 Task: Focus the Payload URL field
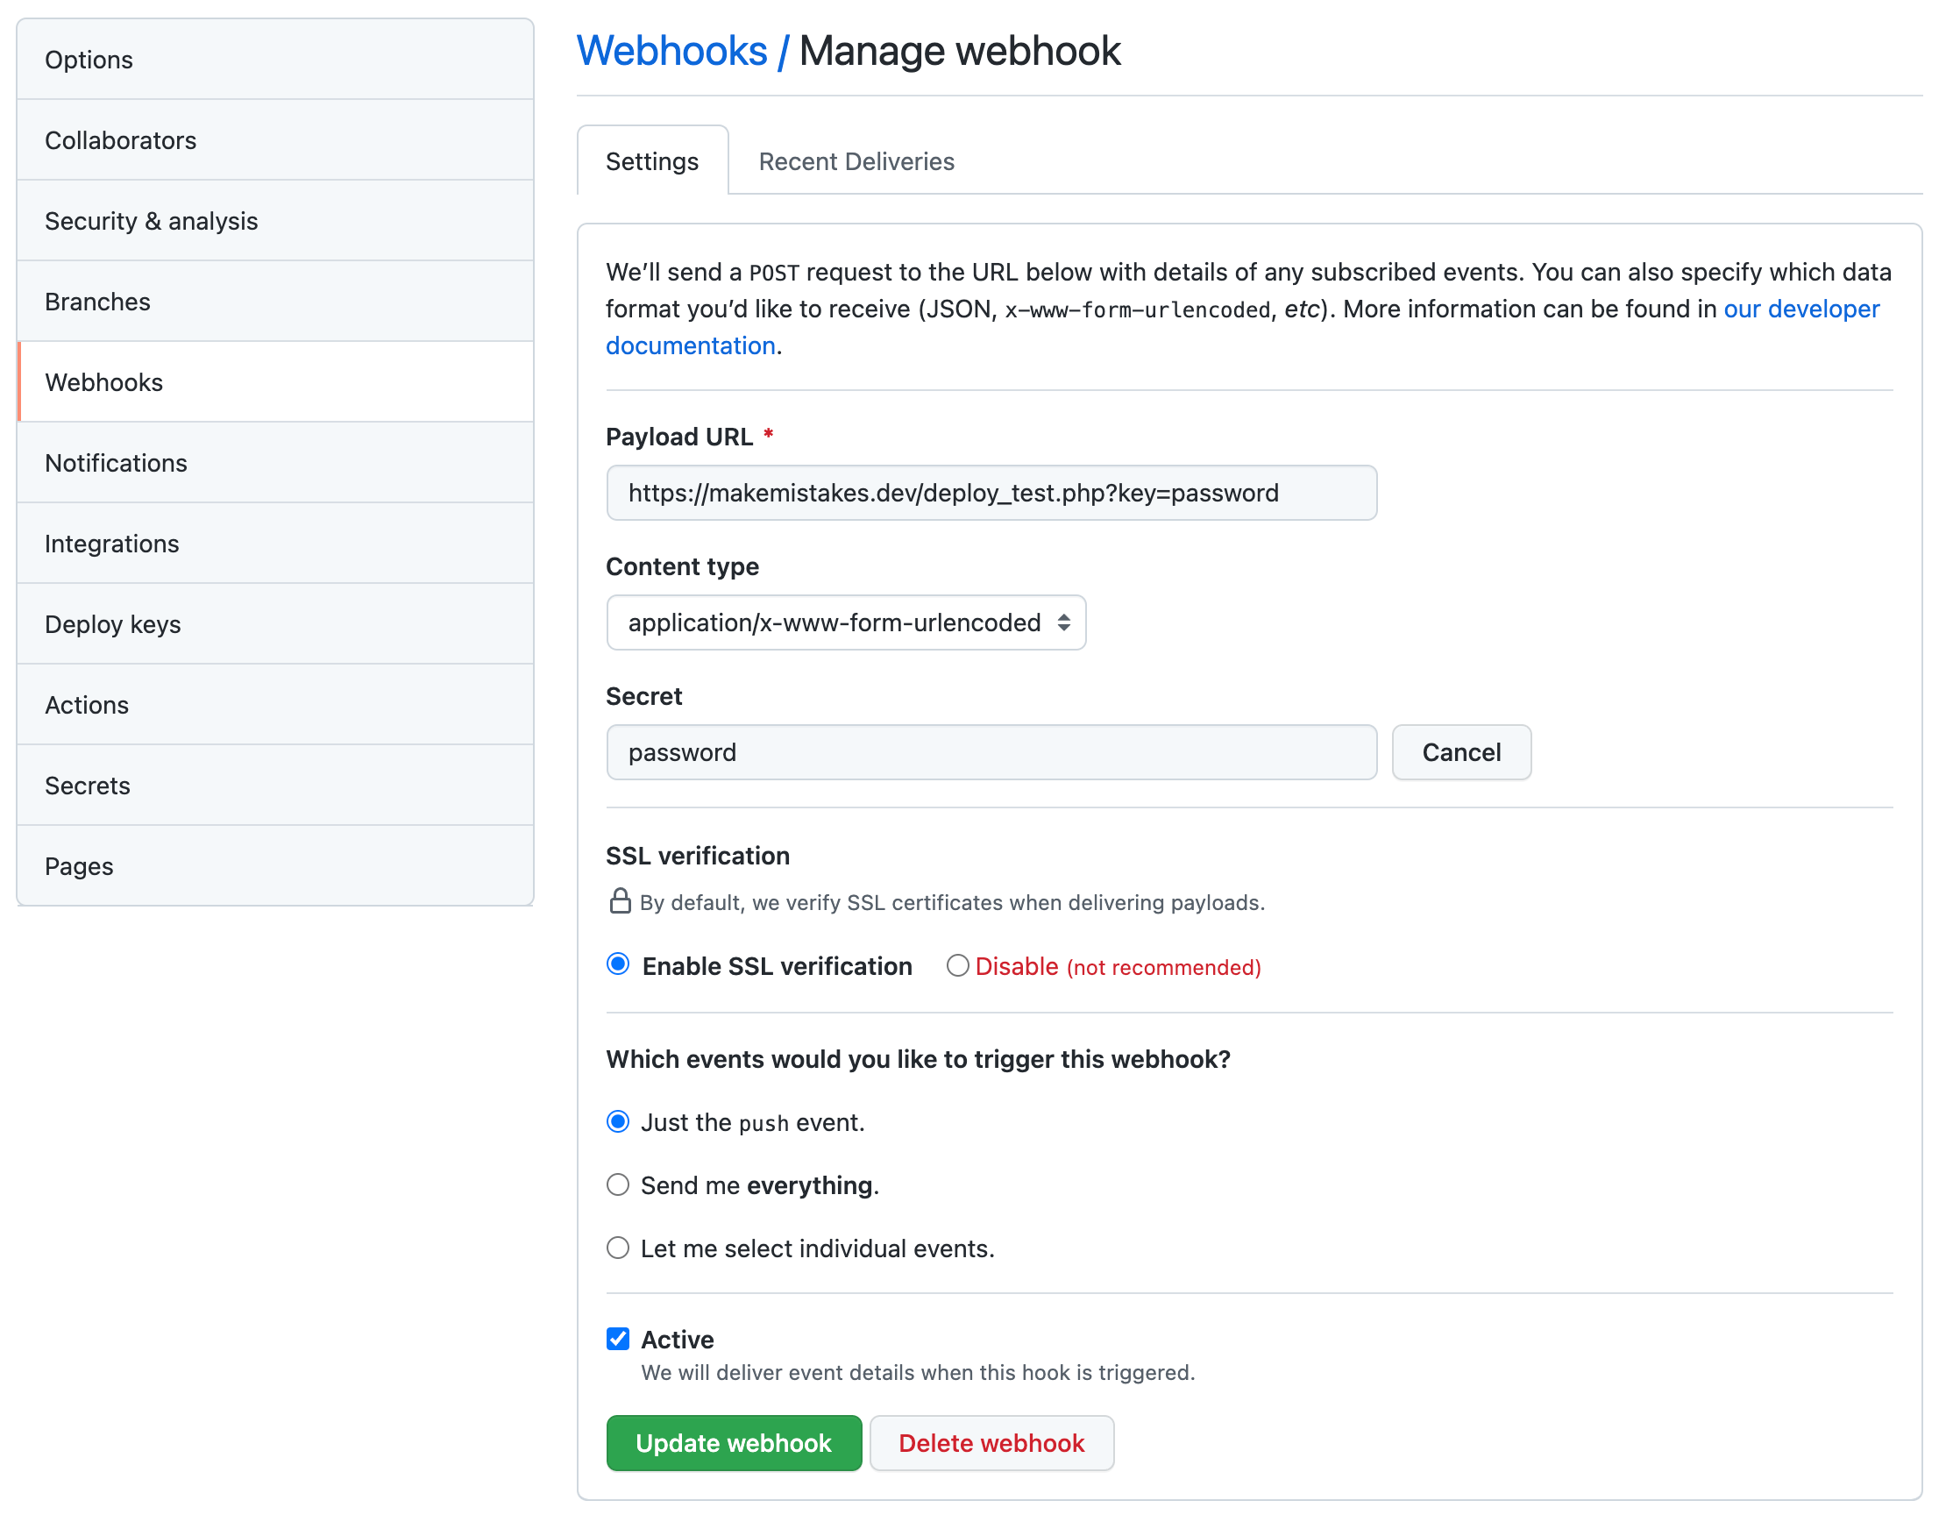point(991,493)
